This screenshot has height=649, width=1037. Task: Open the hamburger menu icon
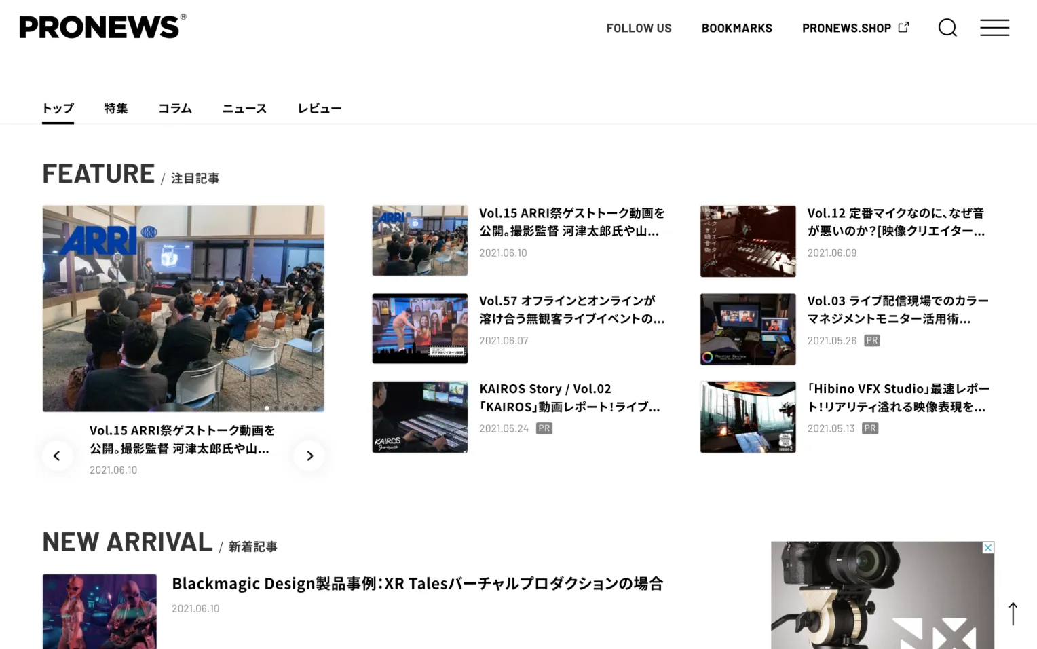coord(994,28)
